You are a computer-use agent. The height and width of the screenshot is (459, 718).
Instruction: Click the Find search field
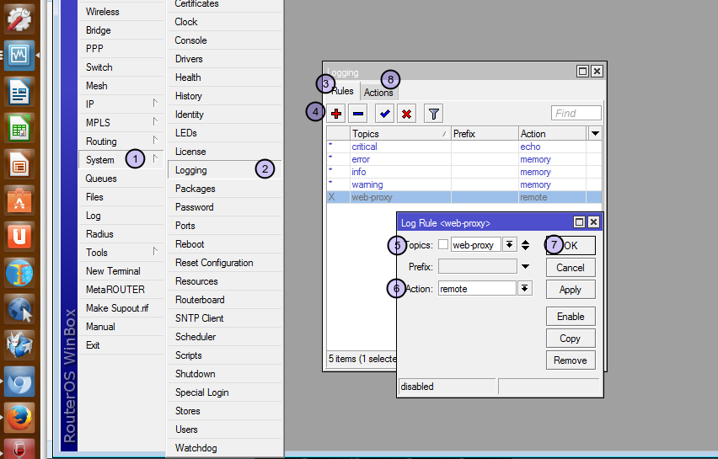coord(576,113)
